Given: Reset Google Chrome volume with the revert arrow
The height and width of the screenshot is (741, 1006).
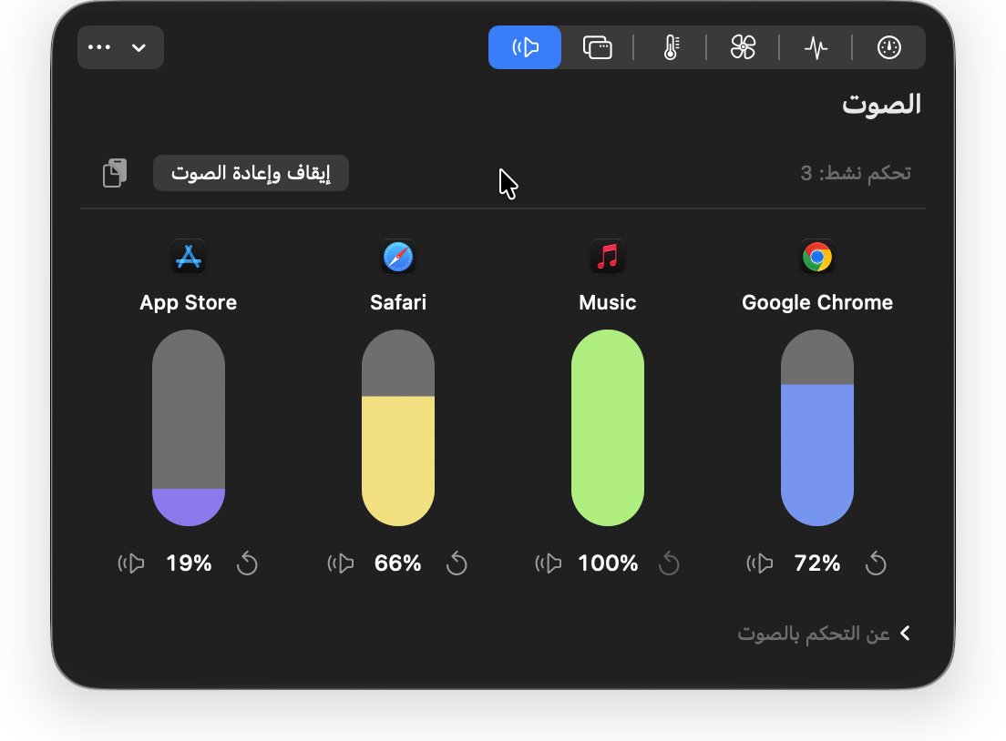Looking at the screenshot, I should pyautogui.click(x=876, y=563).
